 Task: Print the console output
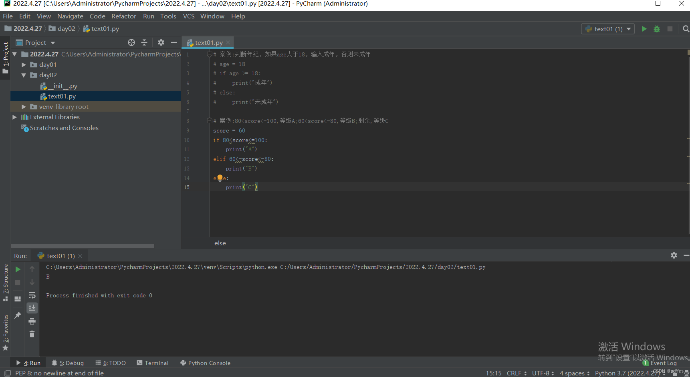click(32, 321)
